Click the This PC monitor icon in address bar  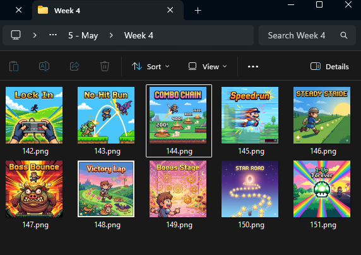pyautogui.click(x=16, y=35)
